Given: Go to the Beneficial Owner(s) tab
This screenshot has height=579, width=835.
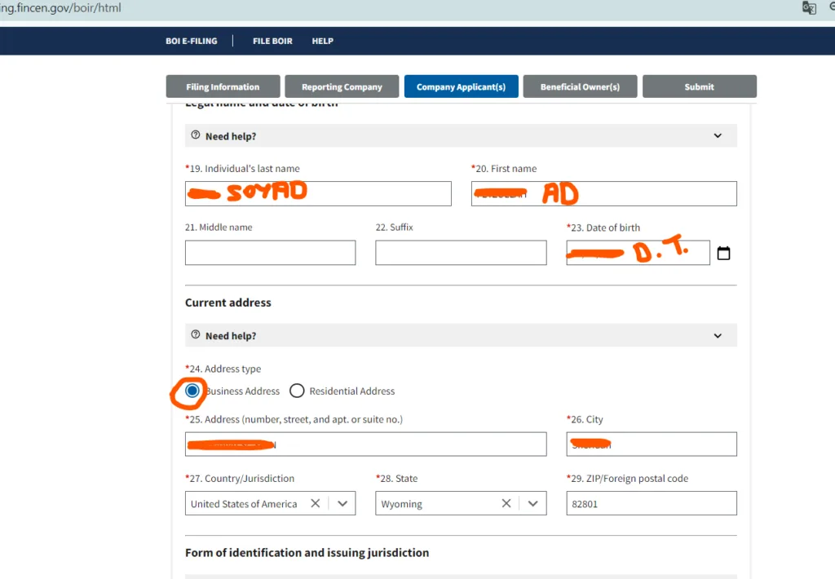Looking at the screenshot, I should [580, 87].
